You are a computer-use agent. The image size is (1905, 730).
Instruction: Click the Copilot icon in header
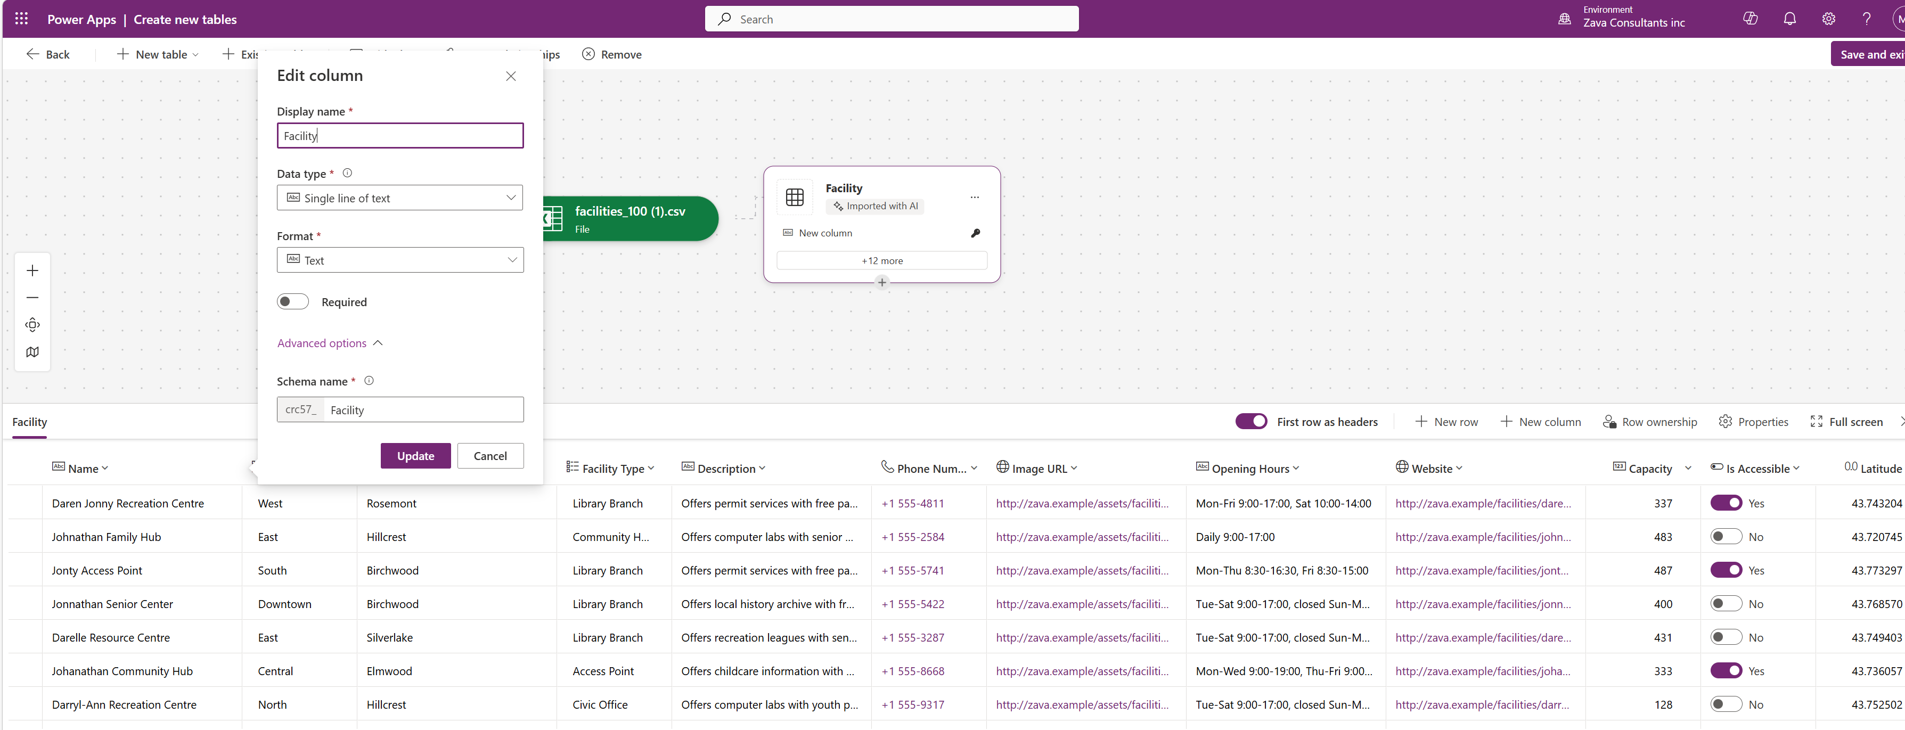click(x=1749, y=19)
